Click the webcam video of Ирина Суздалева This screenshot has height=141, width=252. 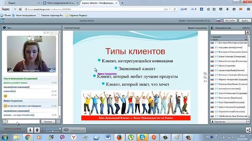pyautogui.click(x=31, y=54)
